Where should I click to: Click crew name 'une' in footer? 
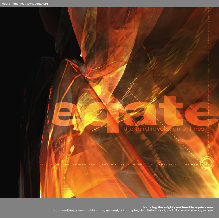pos(102,211)
